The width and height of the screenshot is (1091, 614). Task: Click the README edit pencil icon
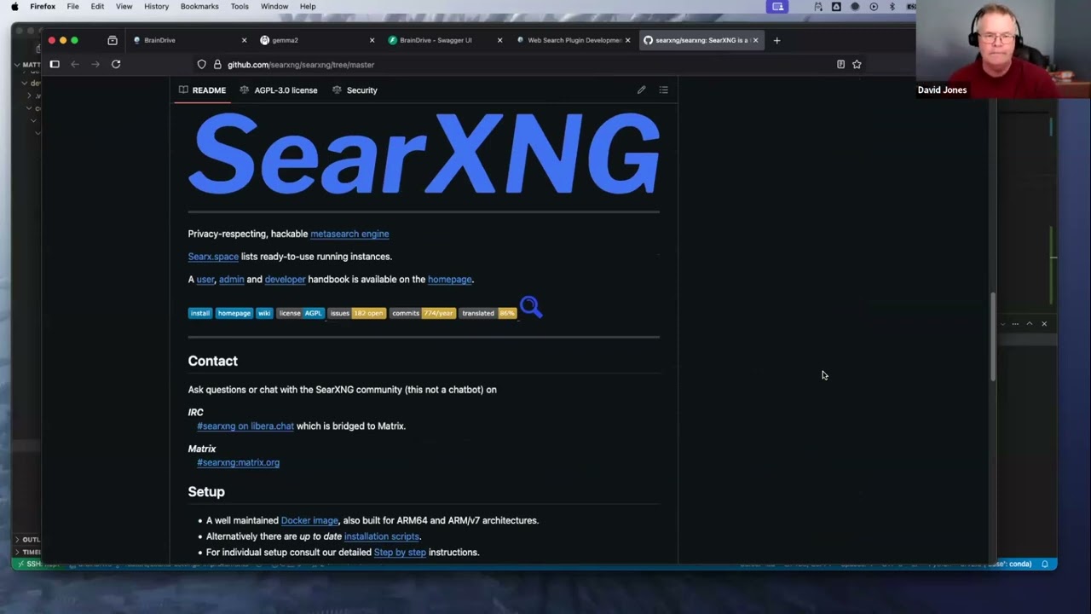(641, 90)
